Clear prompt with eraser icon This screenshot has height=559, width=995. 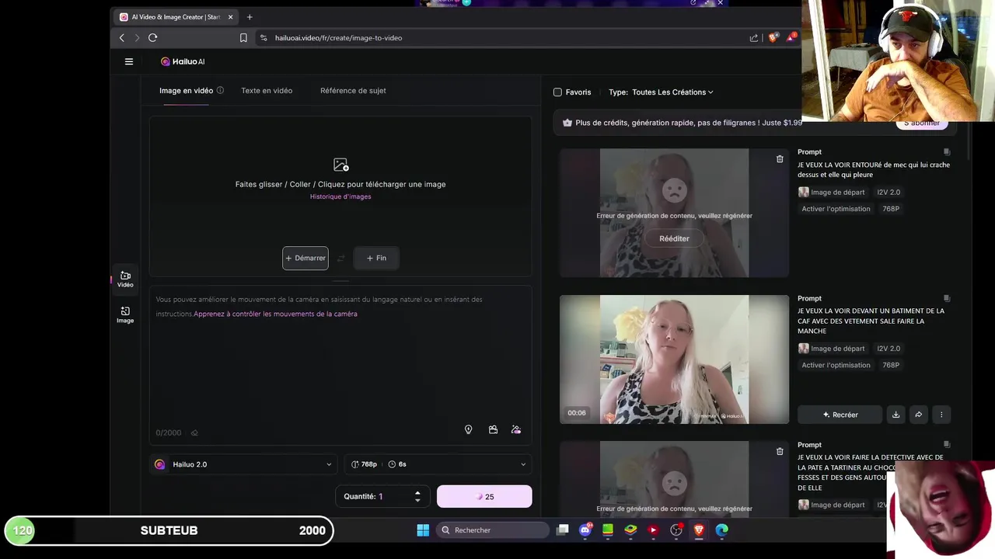tap(194, 433)
